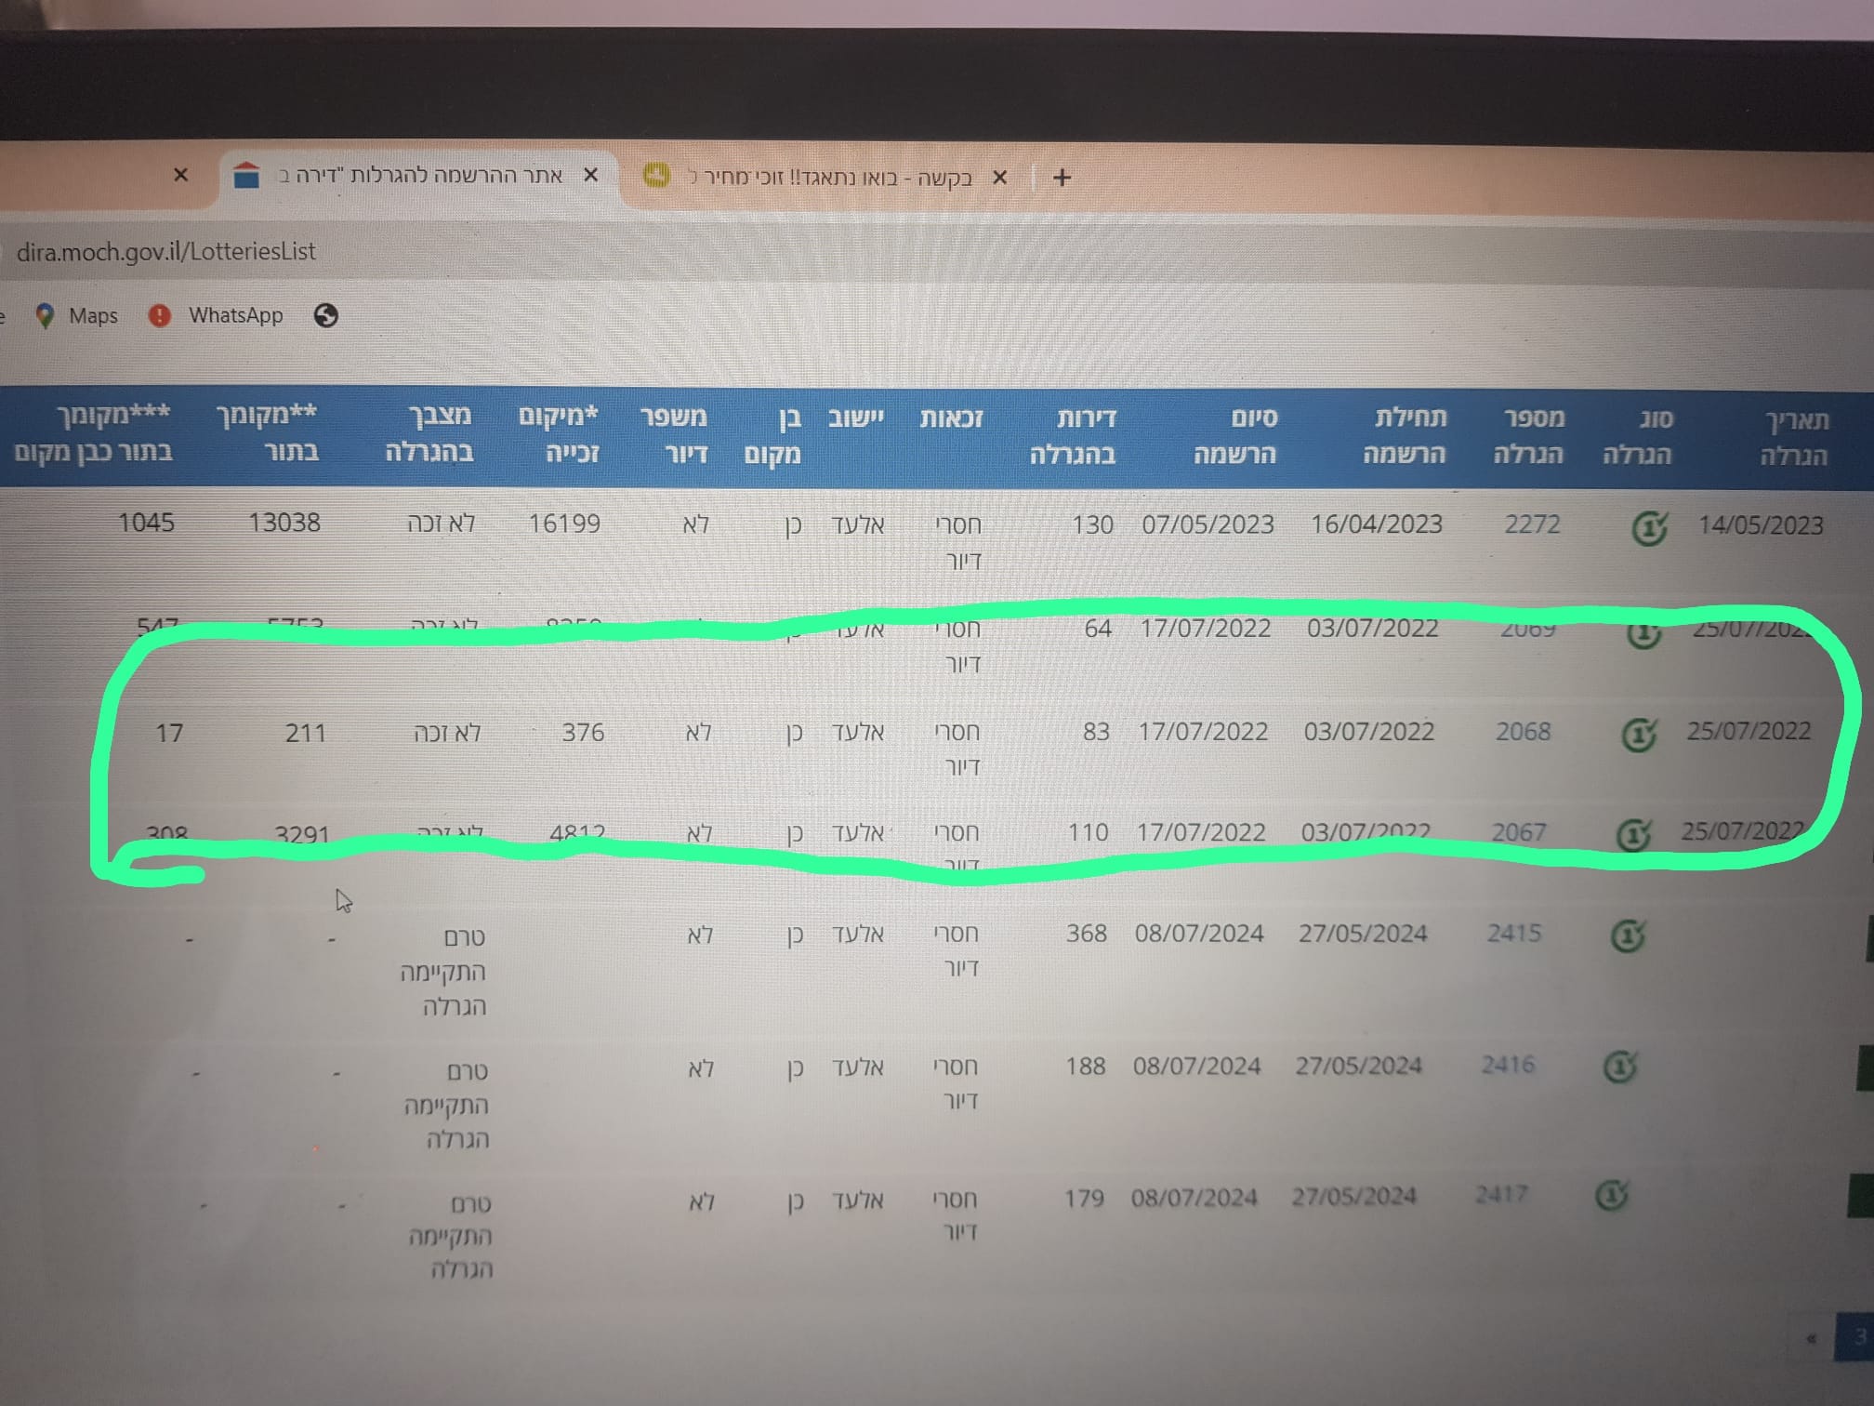Click lottery type icon for lottery 2068
Screen dimensions: 1874x1406
coord(1639,735)
